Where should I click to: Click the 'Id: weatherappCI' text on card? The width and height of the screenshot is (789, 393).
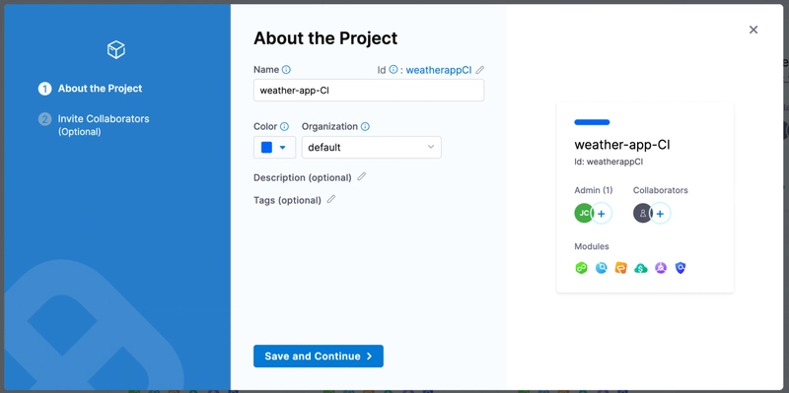tap(609, 162)
